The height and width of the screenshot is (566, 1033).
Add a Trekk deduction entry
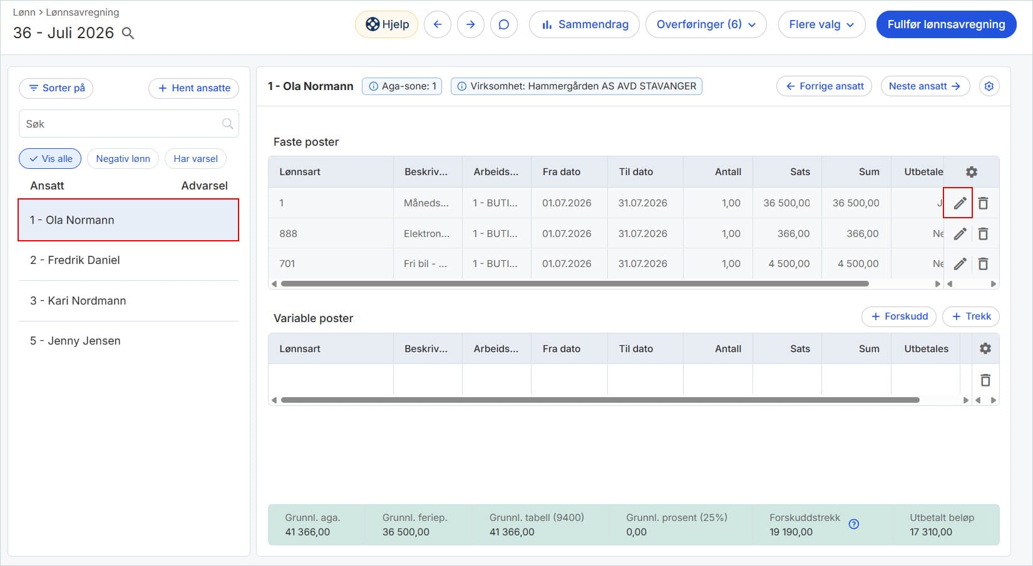(971, 316)
